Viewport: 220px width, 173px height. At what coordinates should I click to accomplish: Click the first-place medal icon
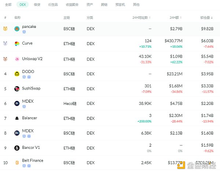(x=5, y=29)
